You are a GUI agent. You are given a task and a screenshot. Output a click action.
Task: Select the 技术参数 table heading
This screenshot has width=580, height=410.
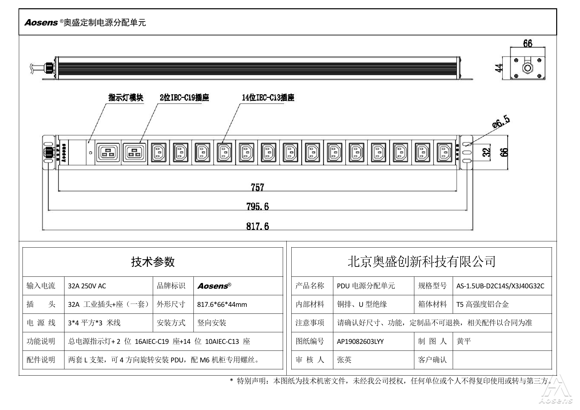[153, 262]
